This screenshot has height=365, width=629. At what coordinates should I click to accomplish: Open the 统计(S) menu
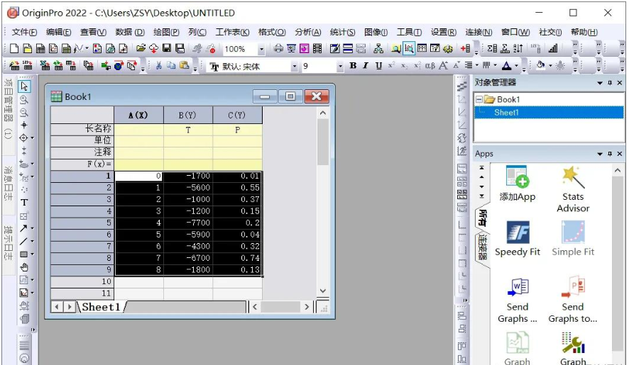click(x=342, y=32)
